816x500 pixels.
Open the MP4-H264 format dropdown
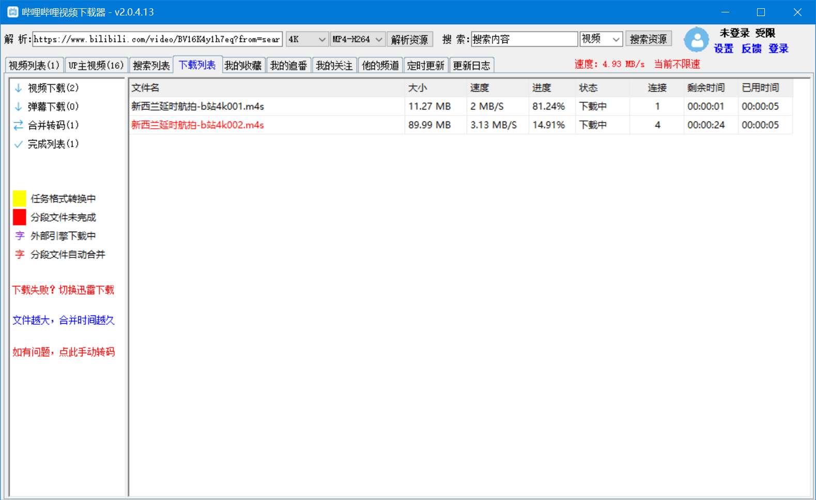358,39
